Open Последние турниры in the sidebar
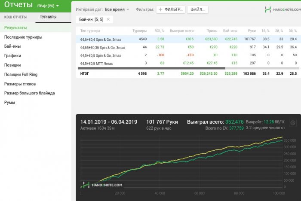Image resolution: width=301 pixels, height=201 pixels. [x=23, y=37]
